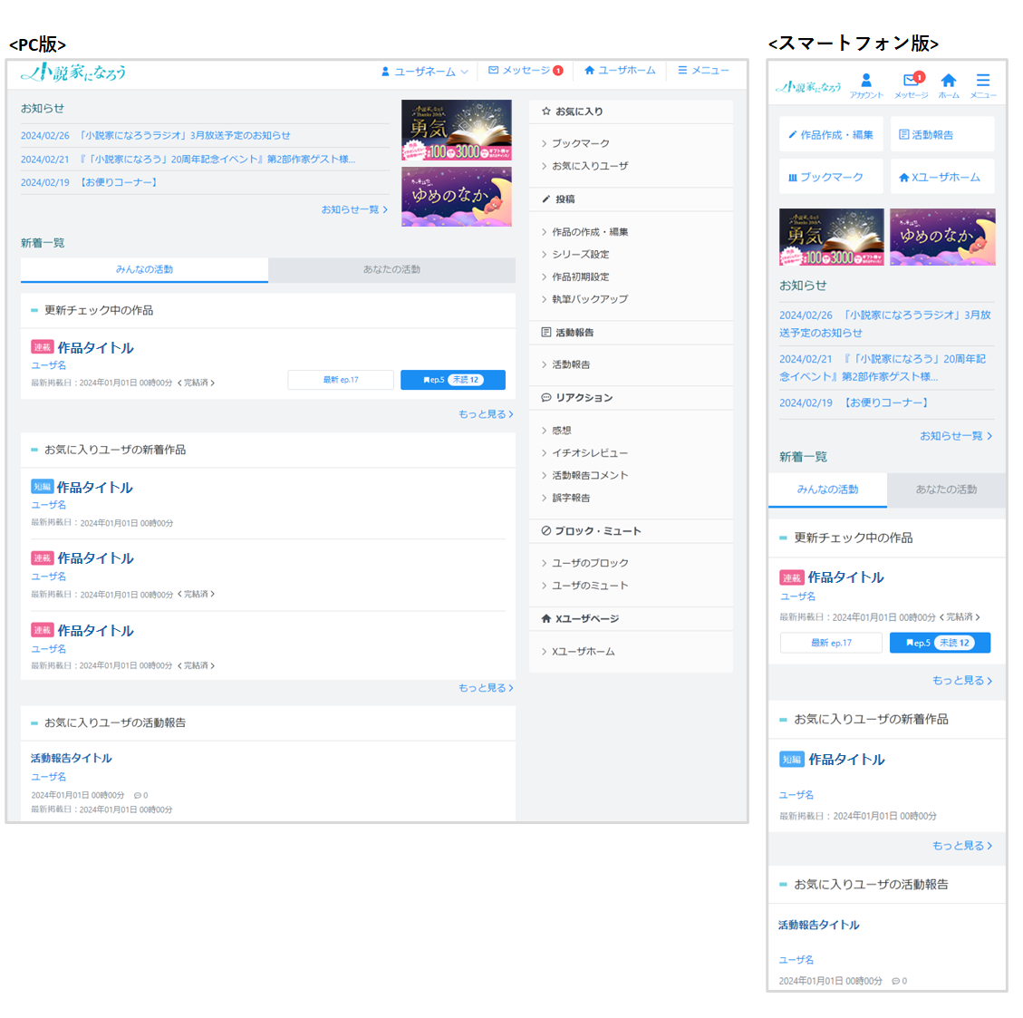Open シリーズ設定 in side menu
The image size is (1023, 1018).
tap(581, 255)
